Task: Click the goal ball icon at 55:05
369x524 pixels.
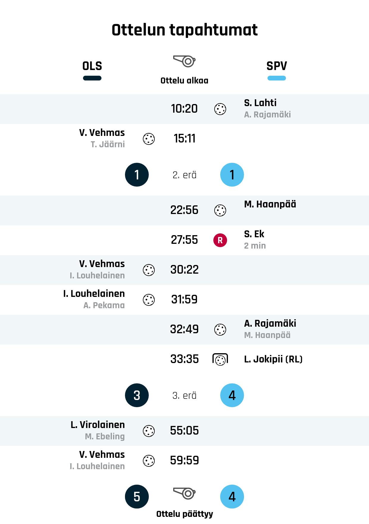Action: pos(149,431)
